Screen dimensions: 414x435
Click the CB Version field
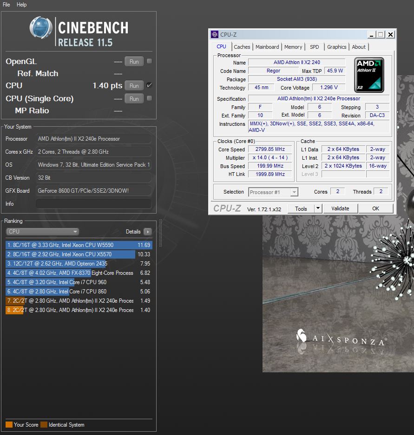[93, 177]
